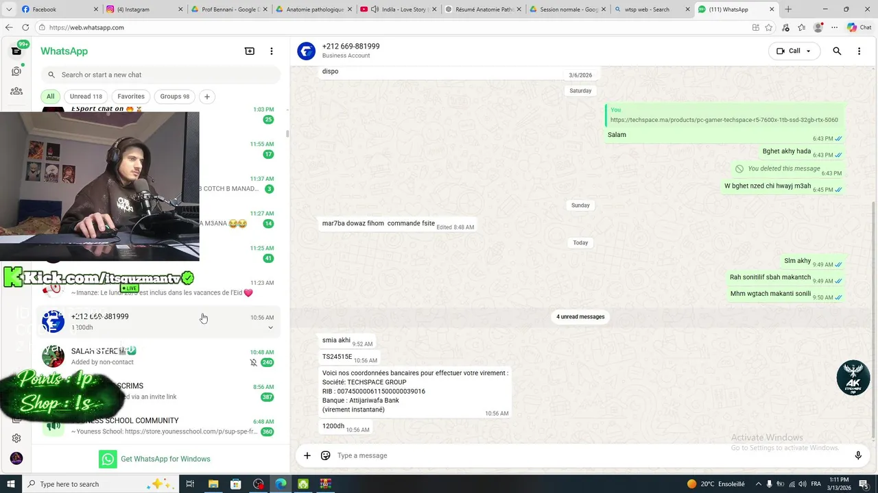Open the chevron menu on the 1200dh chat row
Screen dimensions: 878x493
click(x=270, y=327)
